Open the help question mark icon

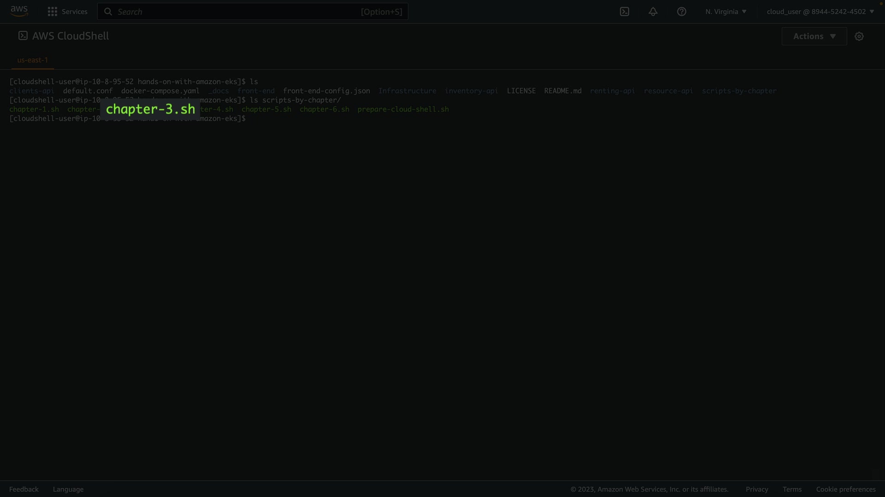[x=682, y=12]
